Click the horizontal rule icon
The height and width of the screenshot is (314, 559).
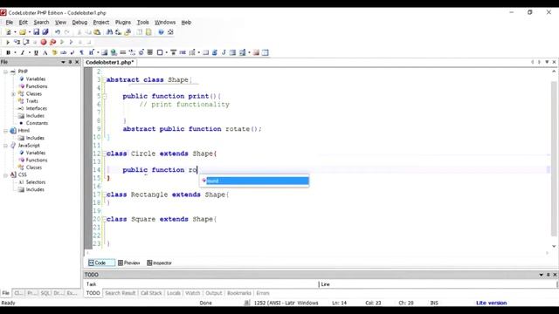pos(123,52)
